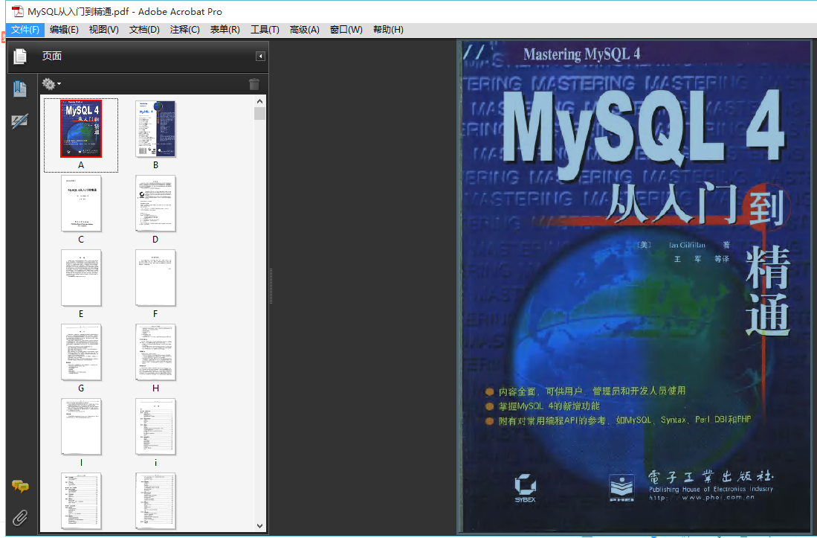This screenshot has width=817, height=538.
Task: Click the Acrobat PDF icon in title bar
Action: pyautogui.click(x=17, y=11)
